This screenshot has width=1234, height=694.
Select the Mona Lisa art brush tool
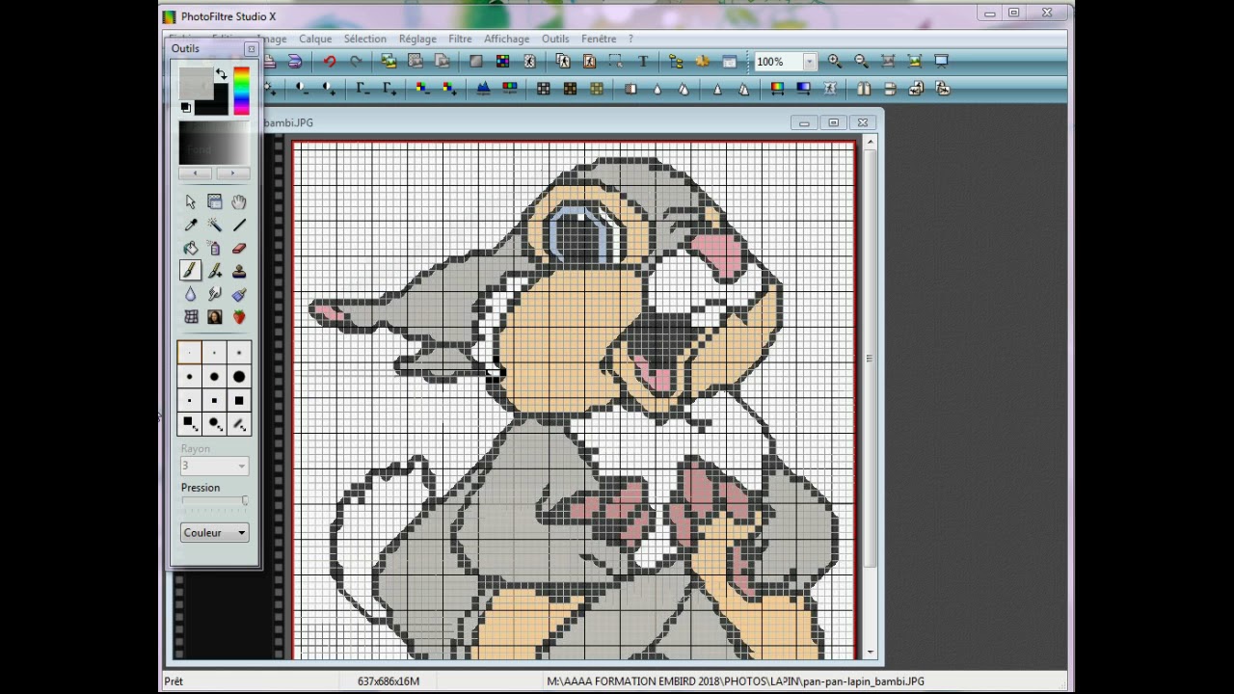pos(214,317)
